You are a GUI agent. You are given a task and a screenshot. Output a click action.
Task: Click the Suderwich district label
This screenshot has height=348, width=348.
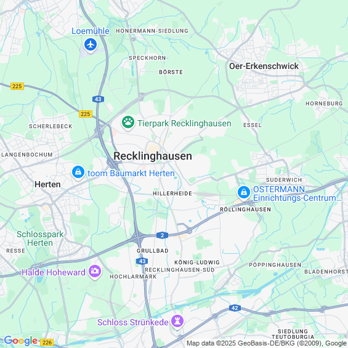coord(284,180)
